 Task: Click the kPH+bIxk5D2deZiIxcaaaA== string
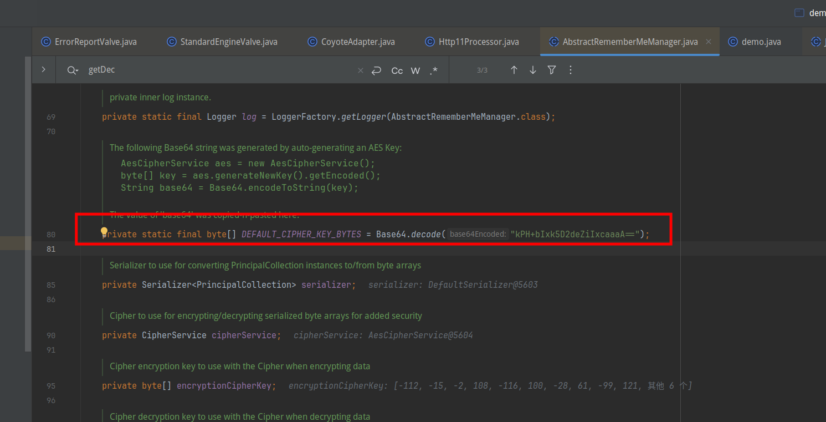[575, 235]
